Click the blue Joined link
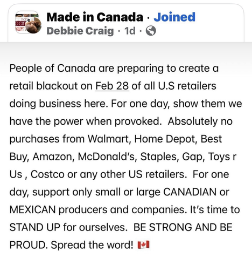Image resolution: width=252 pixels, height=265 pixels. pyautogui.click(x=174, y=17)
